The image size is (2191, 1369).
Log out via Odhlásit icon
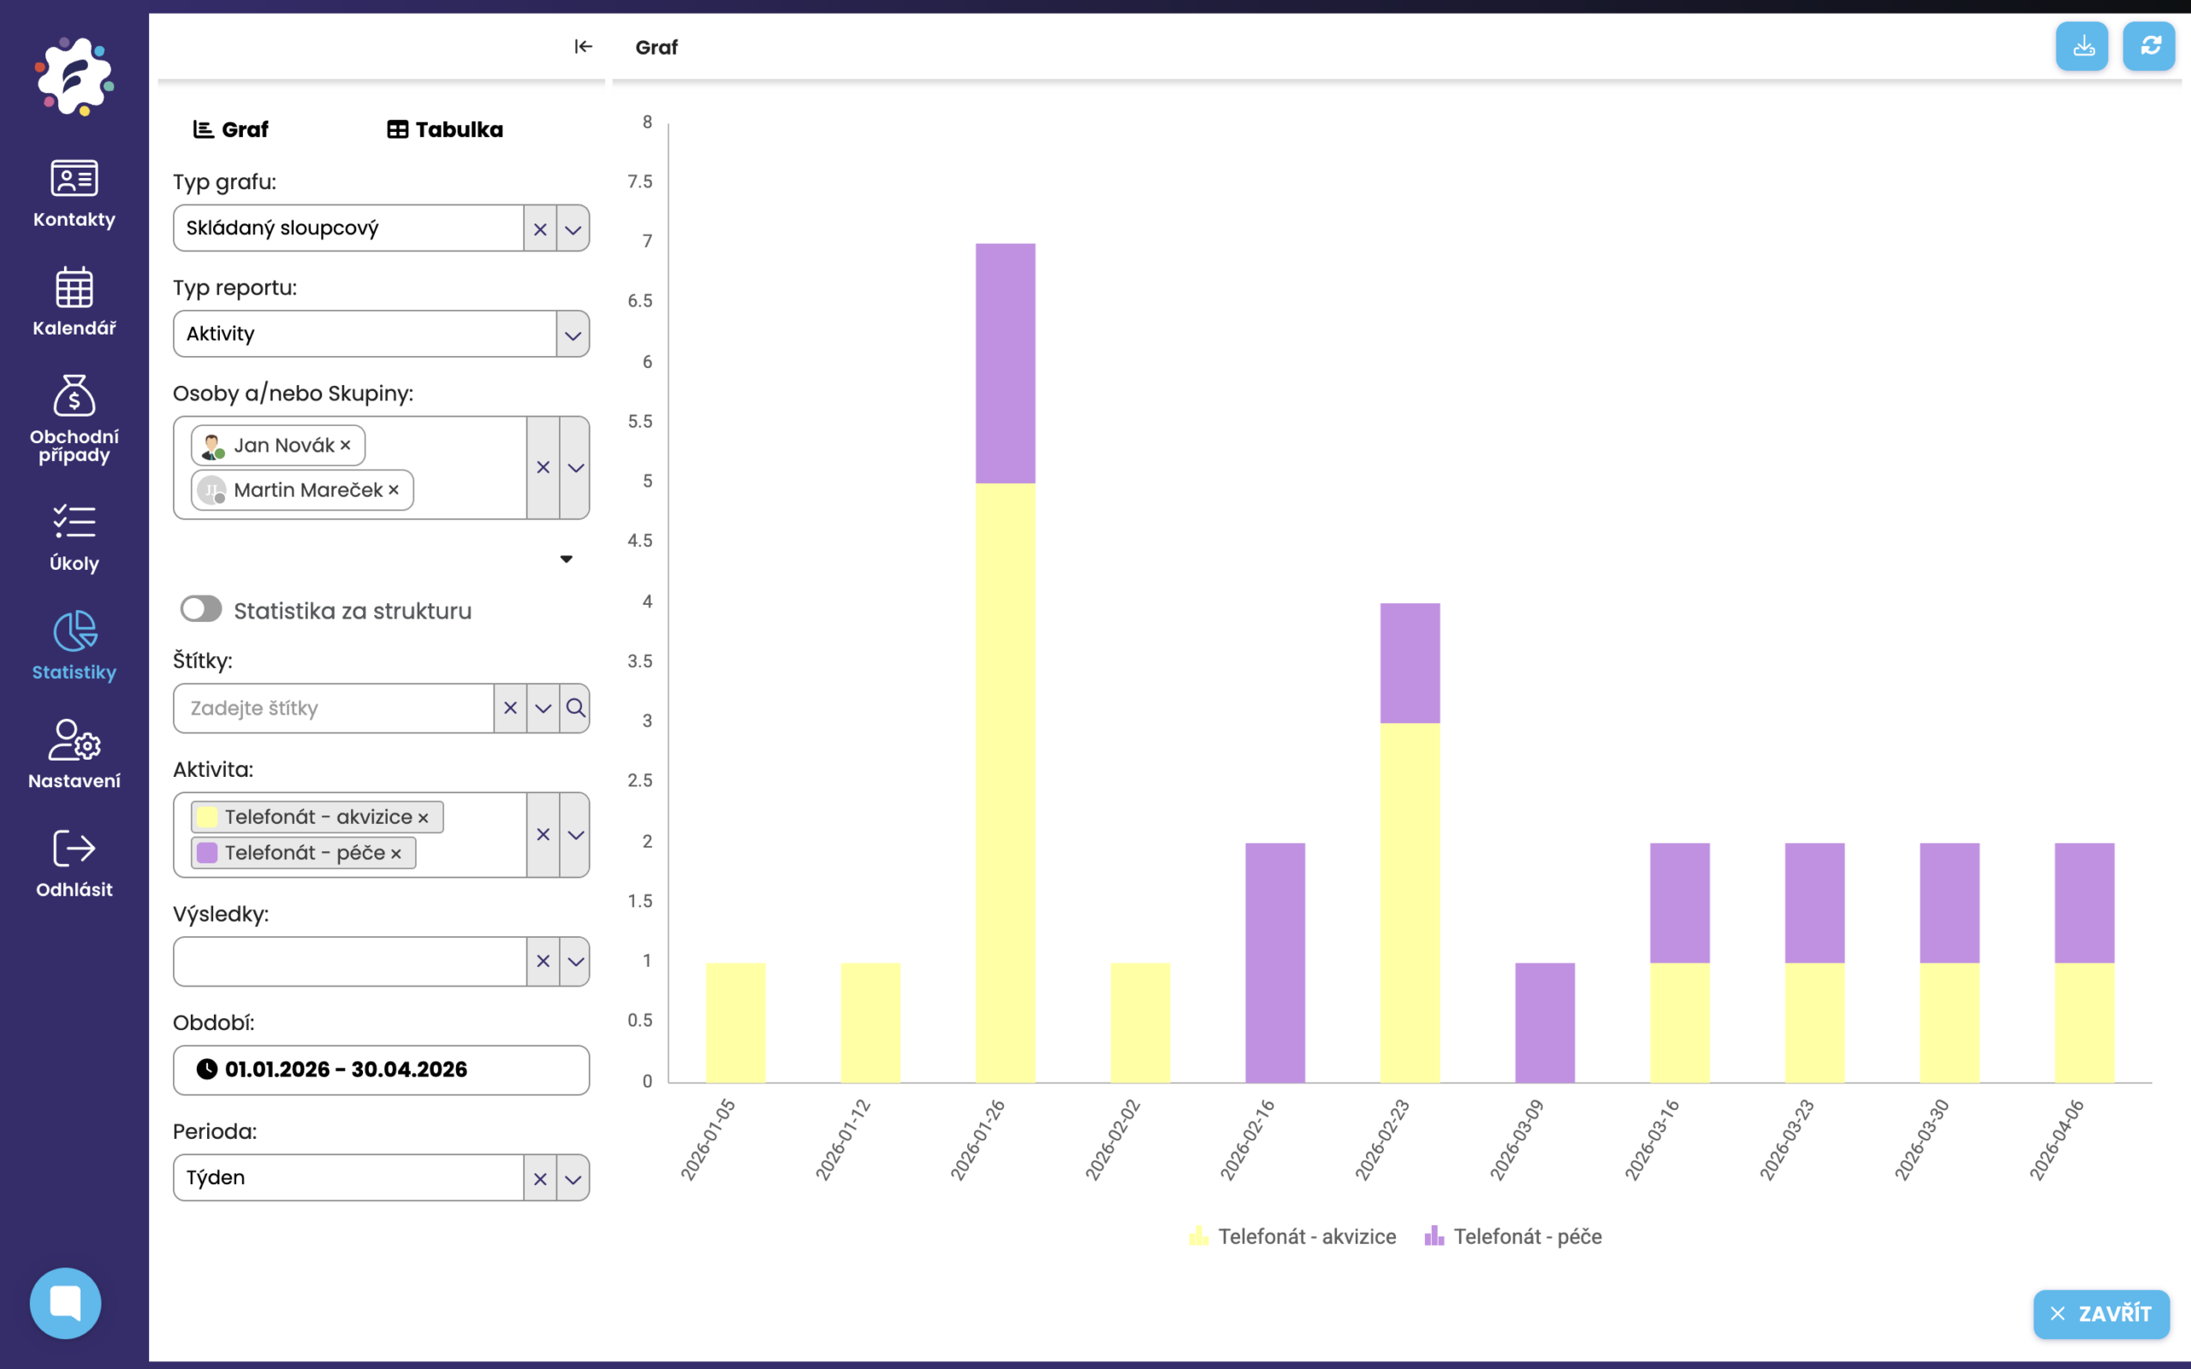74,858
